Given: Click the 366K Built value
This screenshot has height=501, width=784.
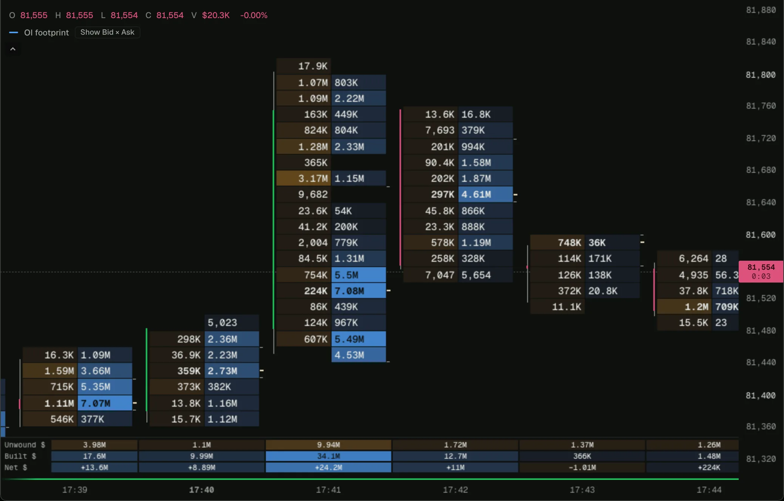Looking at the screenshot, I should (582, 456).
